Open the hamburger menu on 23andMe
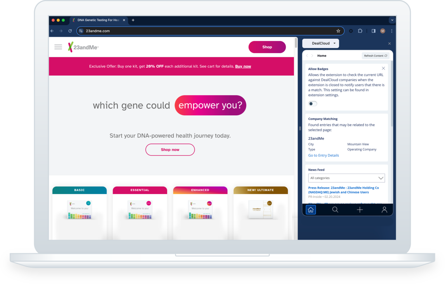Screen dimensions: 445x284 [x=58, y=47]
